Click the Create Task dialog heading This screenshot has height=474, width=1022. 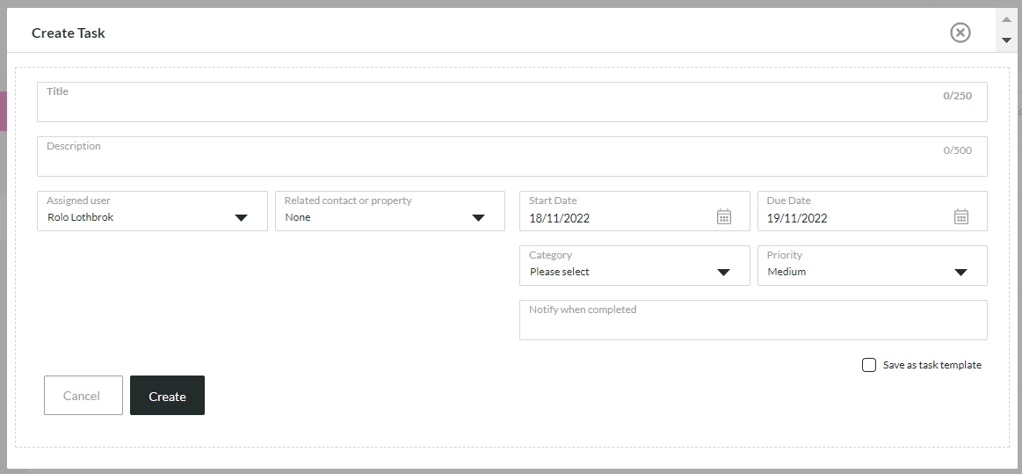pyautogui.click(x=69, y=33)
